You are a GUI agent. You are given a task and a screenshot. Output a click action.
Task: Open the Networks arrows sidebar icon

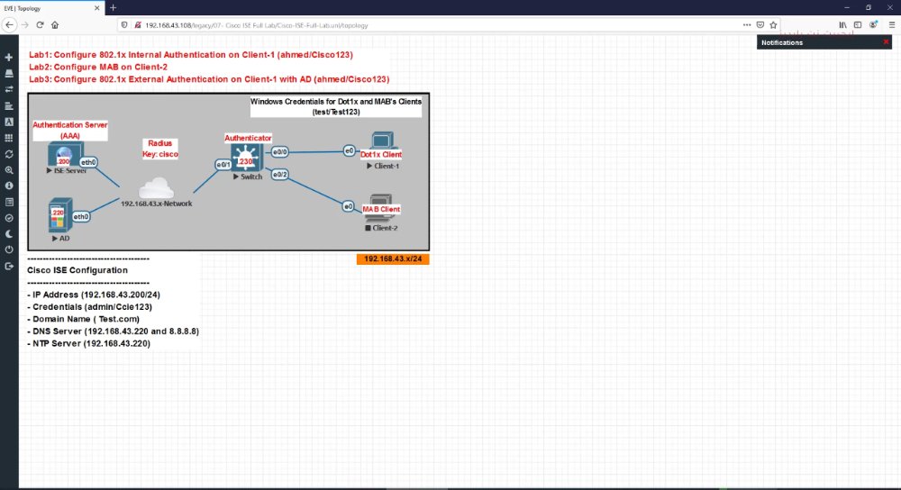coord(9,89)
